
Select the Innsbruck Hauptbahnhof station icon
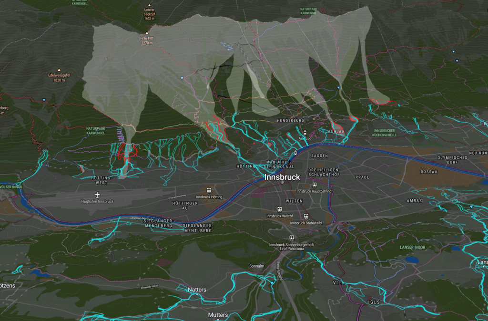[315, 185]
